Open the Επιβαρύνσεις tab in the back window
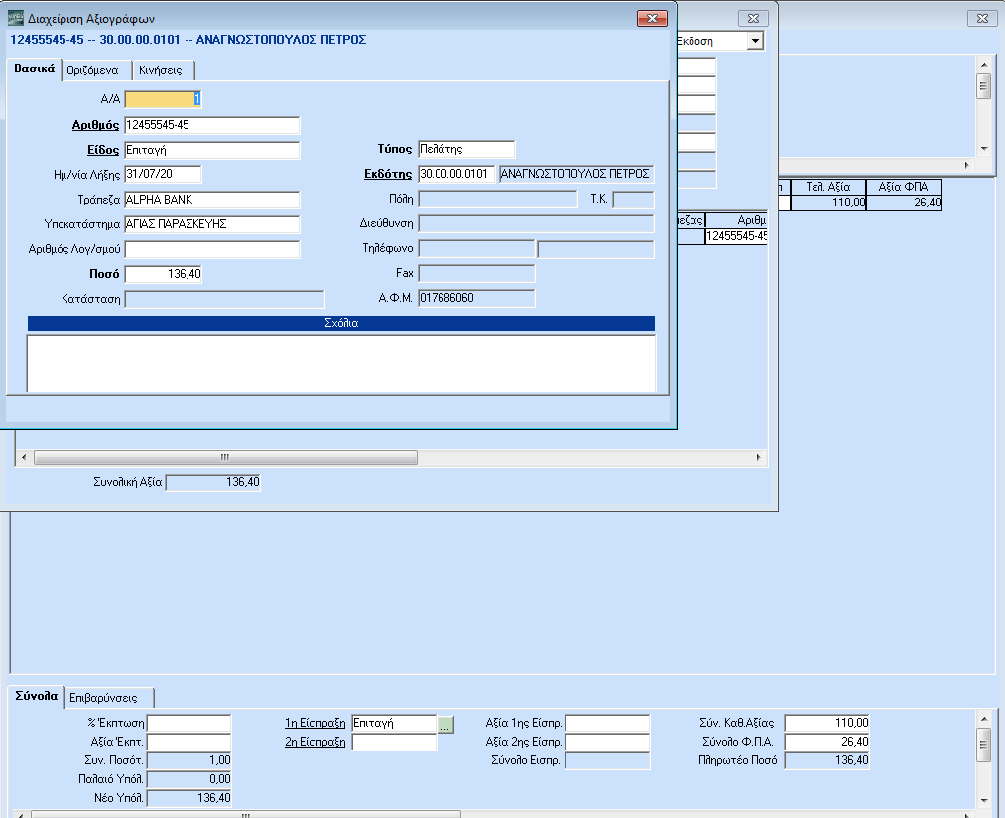 click(x=109, y=698)
